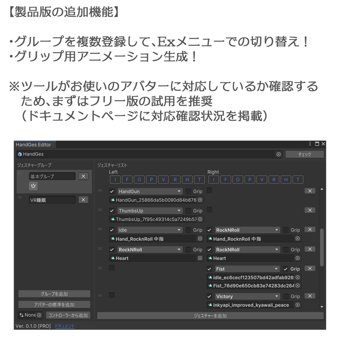Open the ThumbsUp gesture dropdown
This screenshot has width=339, height=339.
[x=150, y=210]
